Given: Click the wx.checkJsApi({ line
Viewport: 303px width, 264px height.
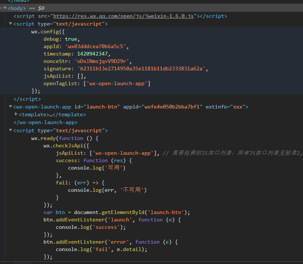Looking at the screenshot, I should (x=66, y=146).
